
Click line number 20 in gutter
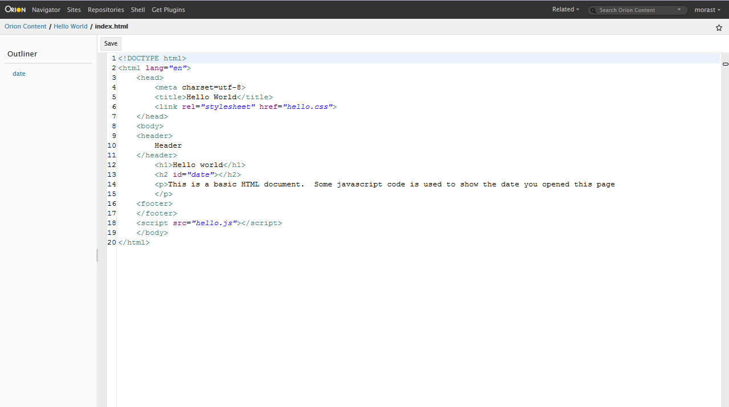(x=112, y=242)
